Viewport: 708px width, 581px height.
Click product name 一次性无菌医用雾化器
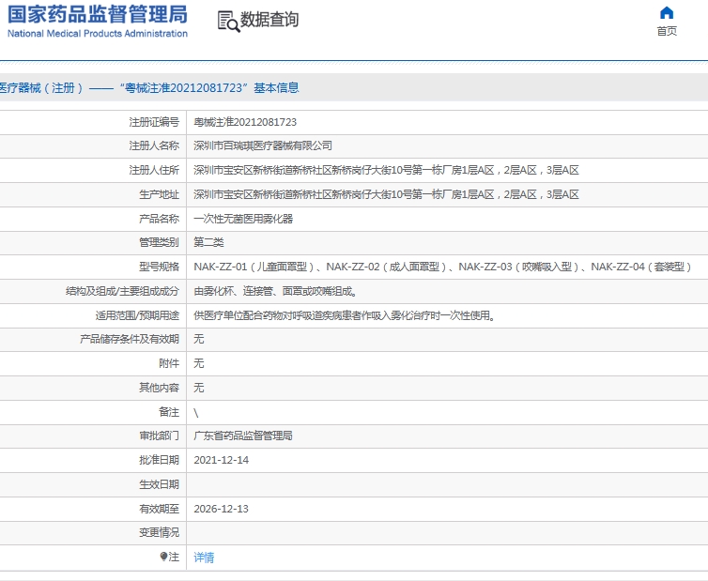(x=243, y=219)
